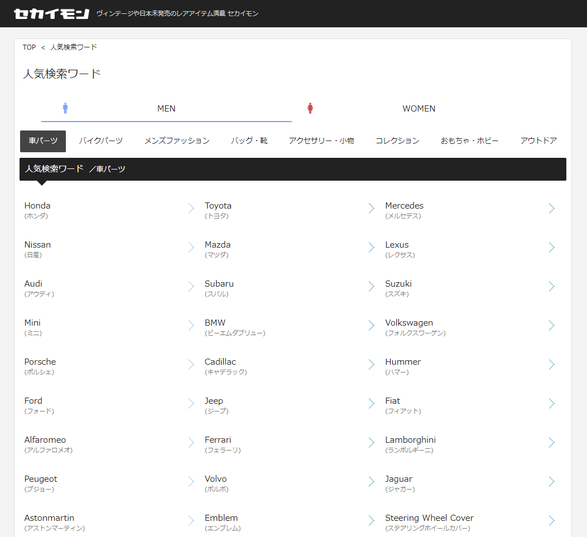
Task: Open the Porsche search keyword link
Action: coord(40,362)
